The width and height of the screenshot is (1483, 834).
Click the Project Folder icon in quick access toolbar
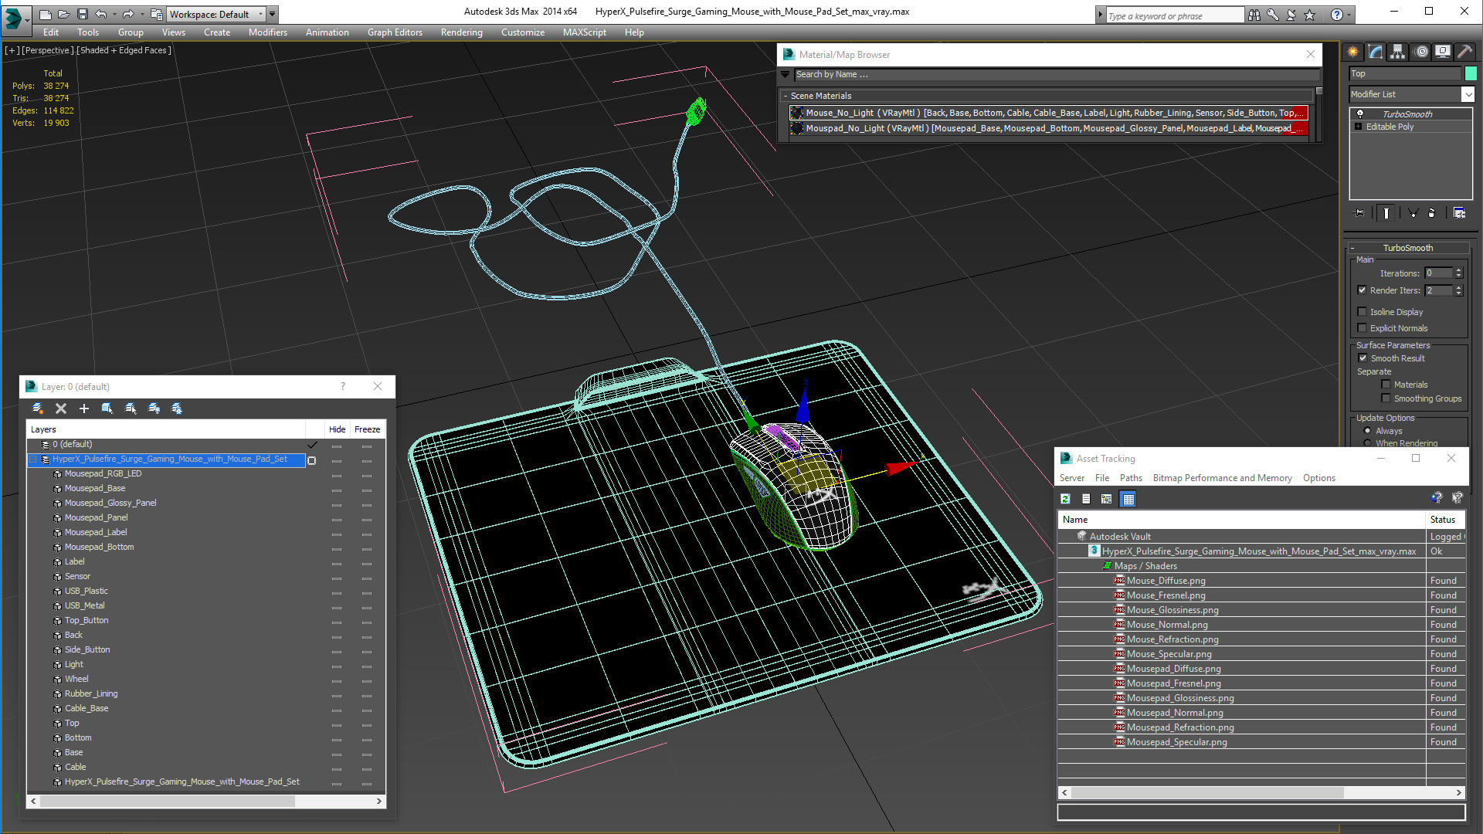(x=156, y=14)
